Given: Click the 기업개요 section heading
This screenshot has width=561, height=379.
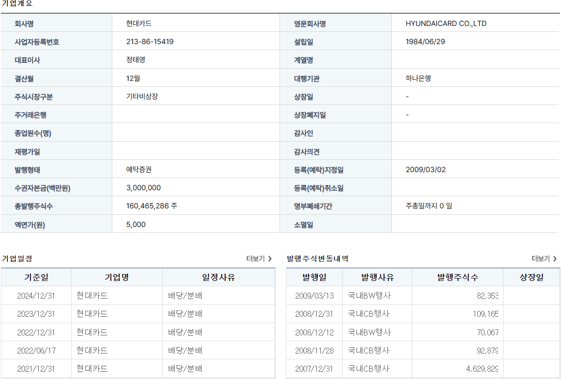Looking at the screenshot, I should tap(17, 3).
